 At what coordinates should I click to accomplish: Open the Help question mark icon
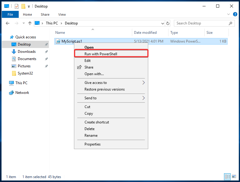coord(235,14)
